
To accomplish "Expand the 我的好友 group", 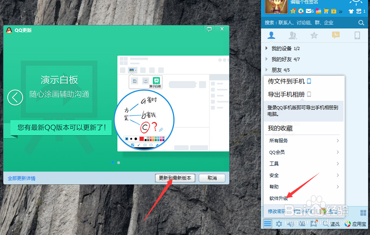I will 267,59.
